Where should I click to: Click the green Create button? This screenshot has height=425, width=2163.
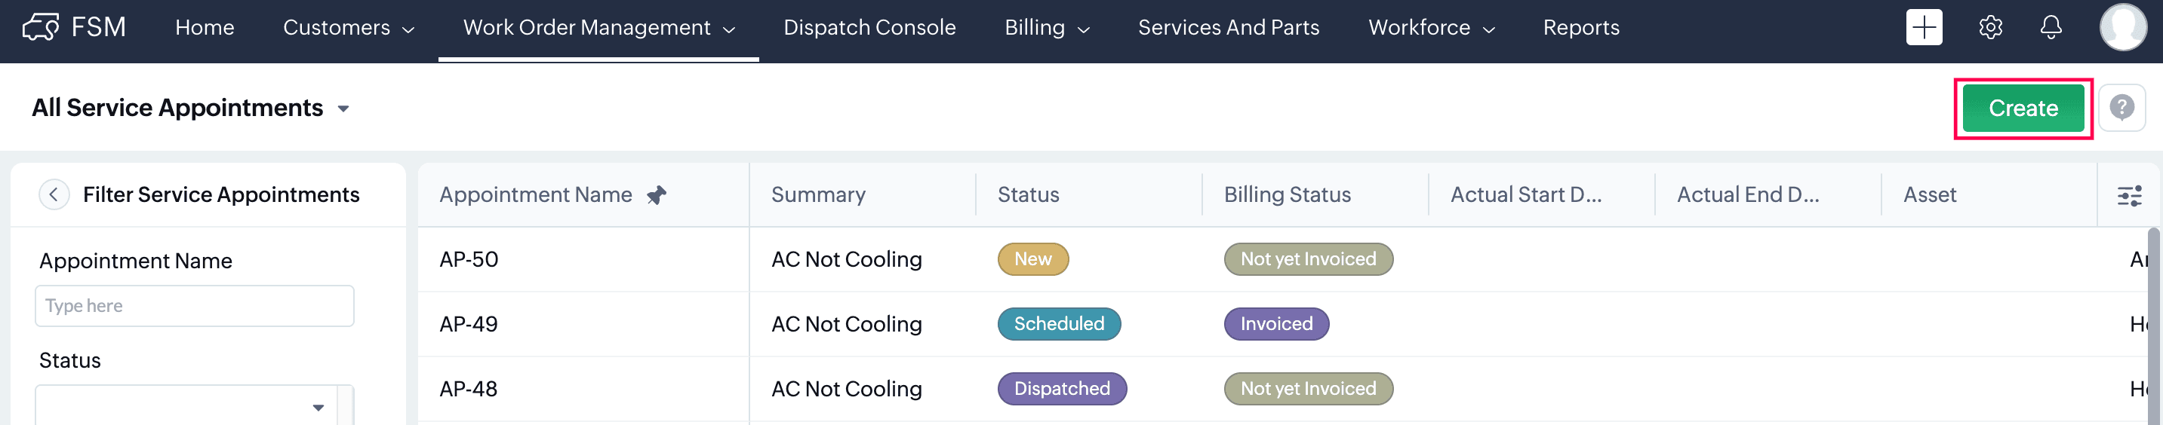click(2023, 109)
